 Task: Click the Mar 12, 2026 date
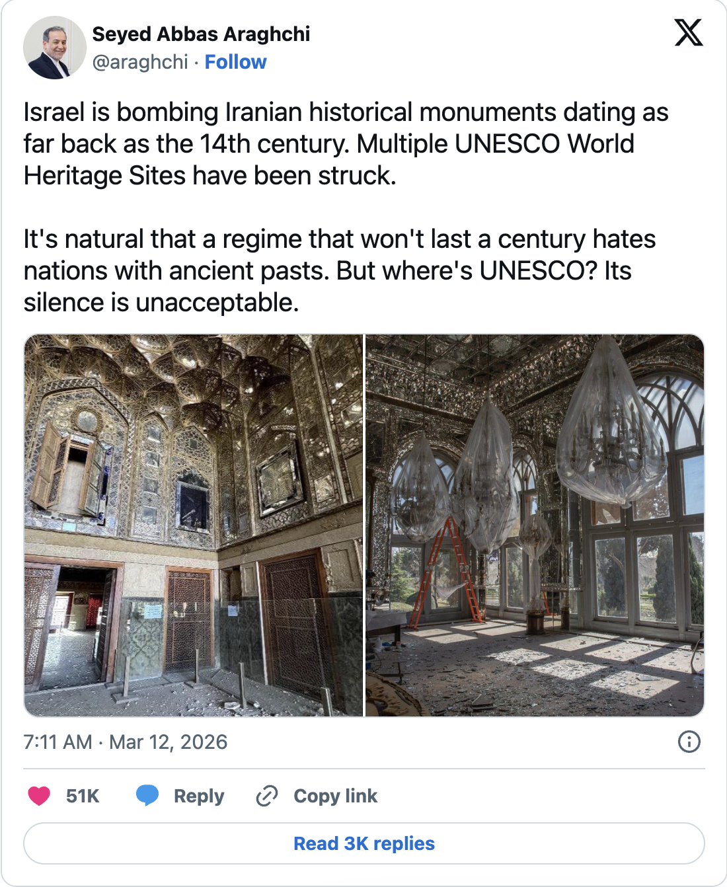pos(168,742)
